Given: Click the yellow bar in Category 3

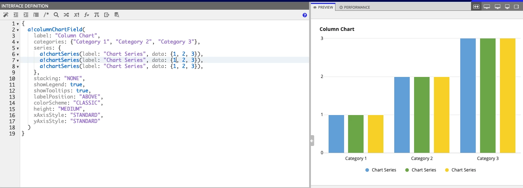Looking at the screenshot, I should [507, 96].
